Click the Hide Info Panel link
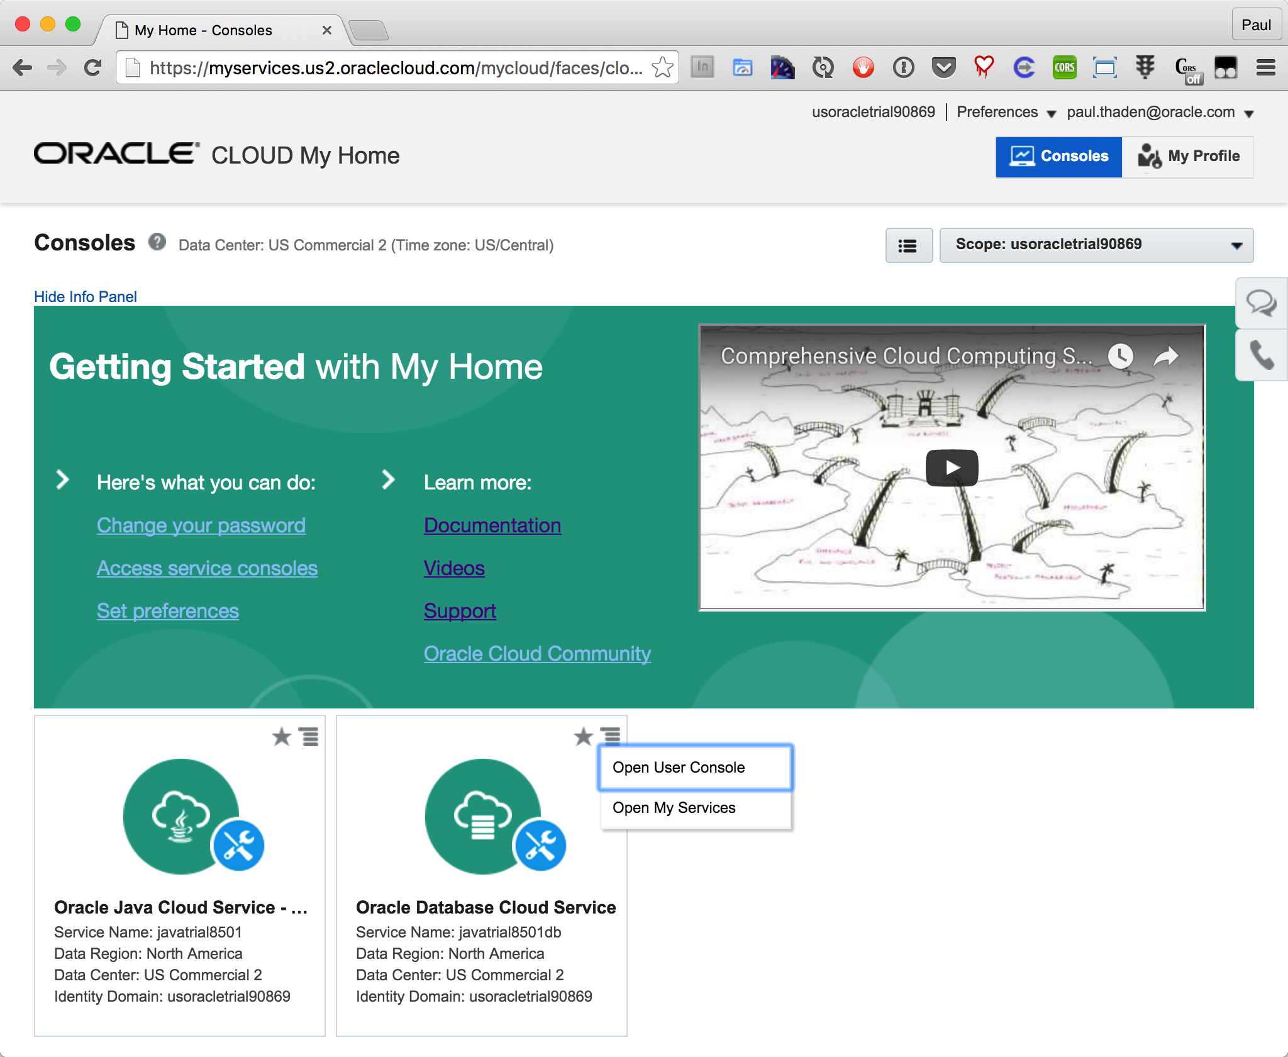 (x=86, y=296)
